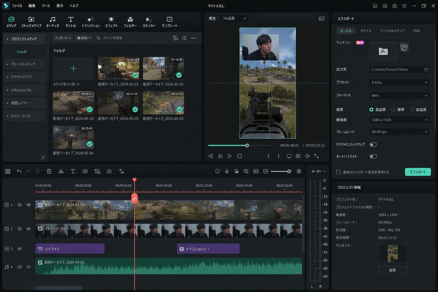Open media panel more options (three dots)
This screenshot has width=438, height=292.
pos(194,38)
